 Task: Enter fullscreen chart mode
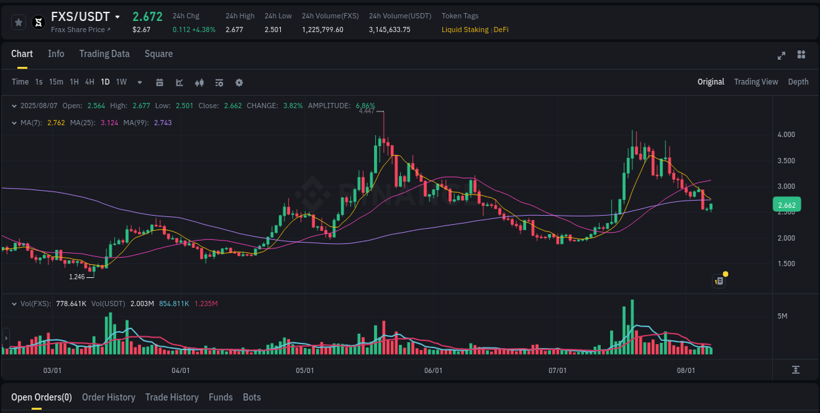point(781,56)
